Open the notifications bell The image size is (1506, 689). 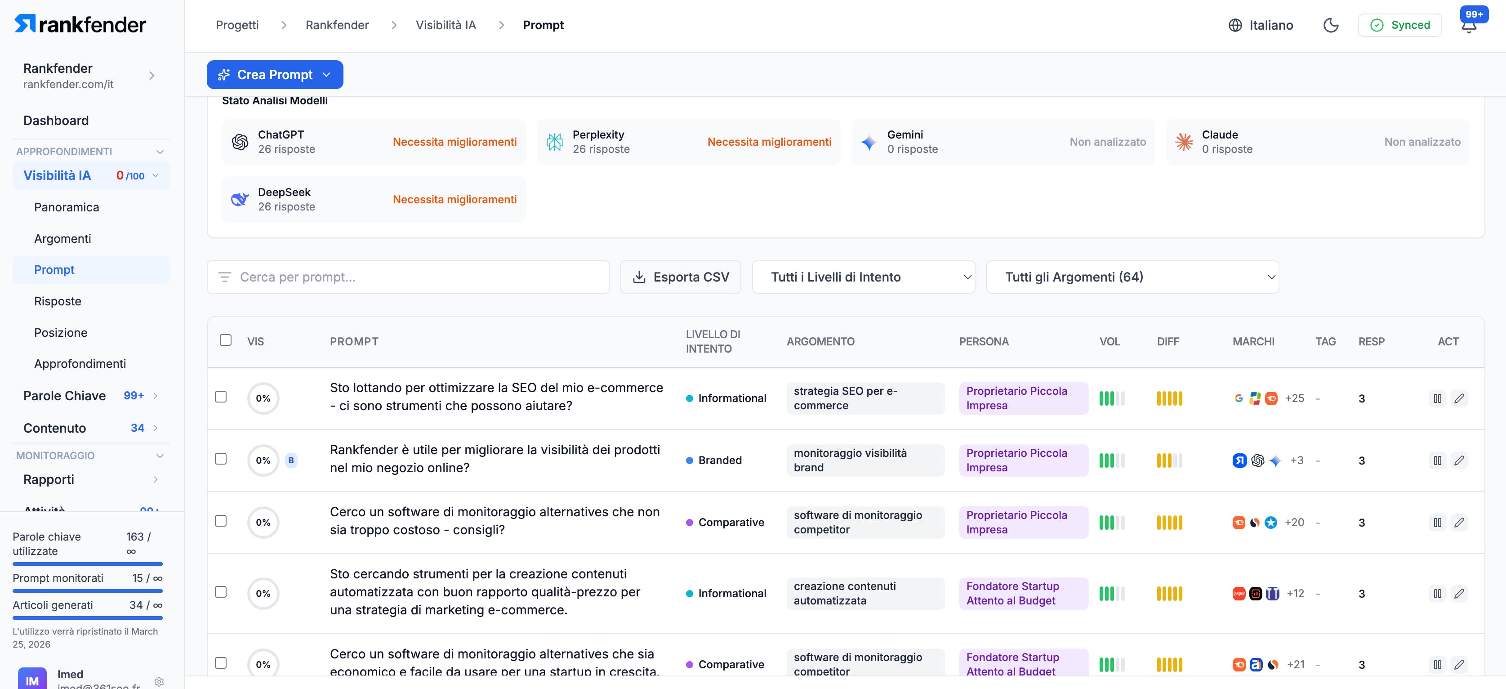pyautogui.click(x=1469, y=27)
